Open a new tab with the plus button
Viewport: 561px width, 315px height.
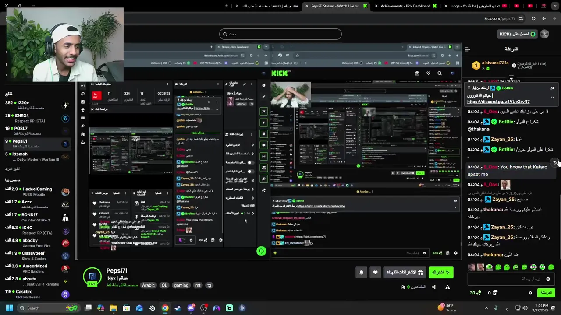[227, 6]
